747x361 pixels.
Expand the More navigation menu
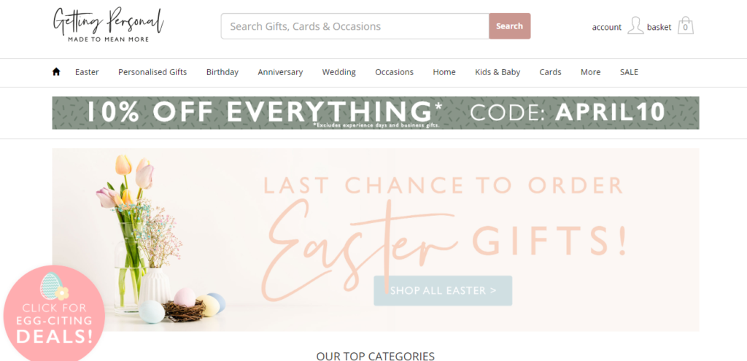pyautogui.click(x=590, y=72)
